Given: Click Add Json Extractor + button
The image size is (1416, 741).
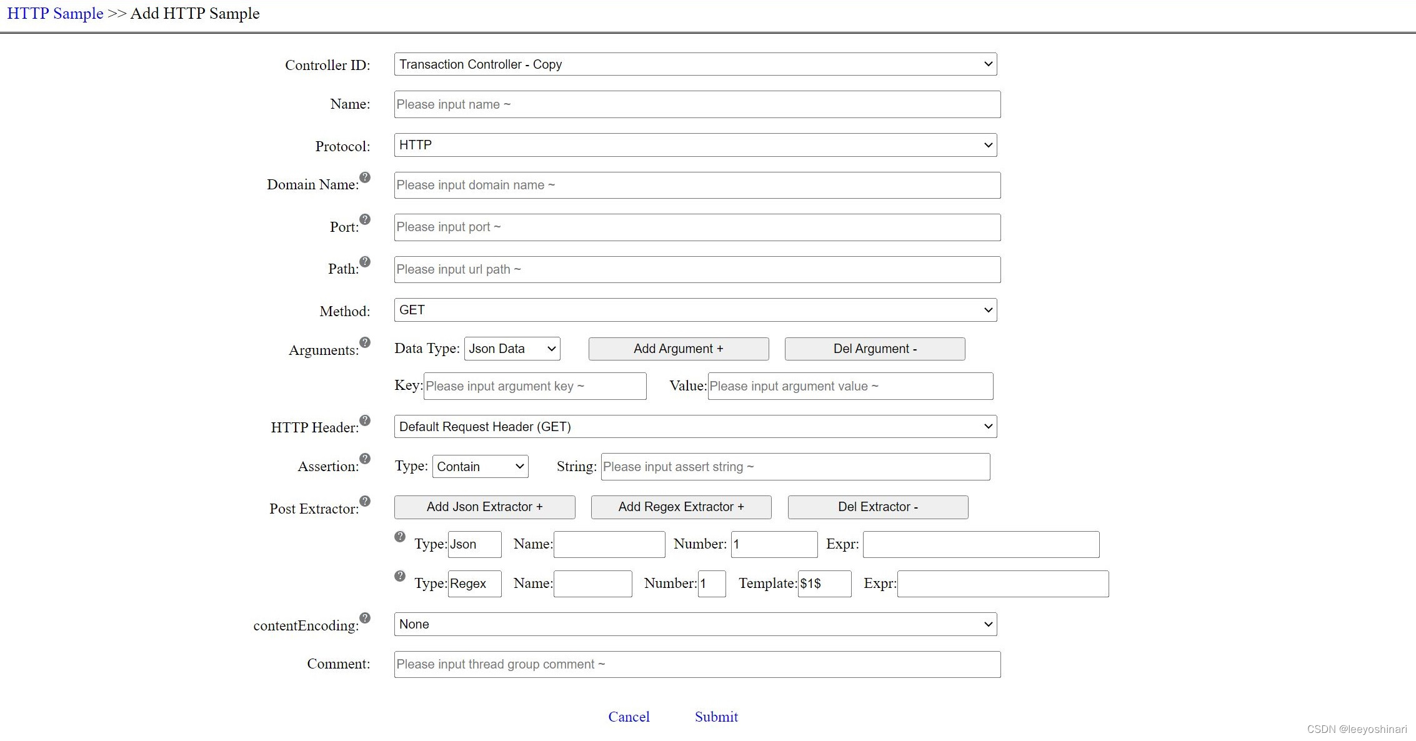Looking at the screenshot, I should [x=485, y=507].
